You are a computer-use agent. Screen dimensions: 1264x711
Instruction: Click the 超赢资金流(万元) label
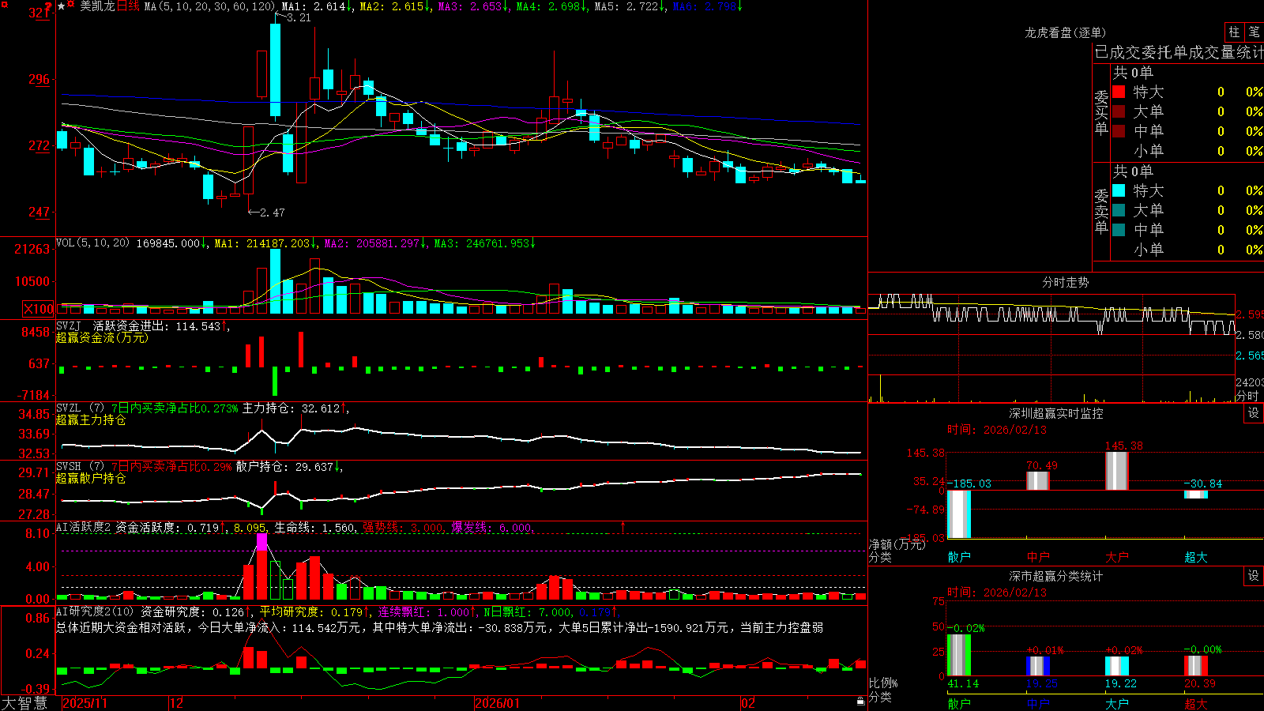[102, 338]
